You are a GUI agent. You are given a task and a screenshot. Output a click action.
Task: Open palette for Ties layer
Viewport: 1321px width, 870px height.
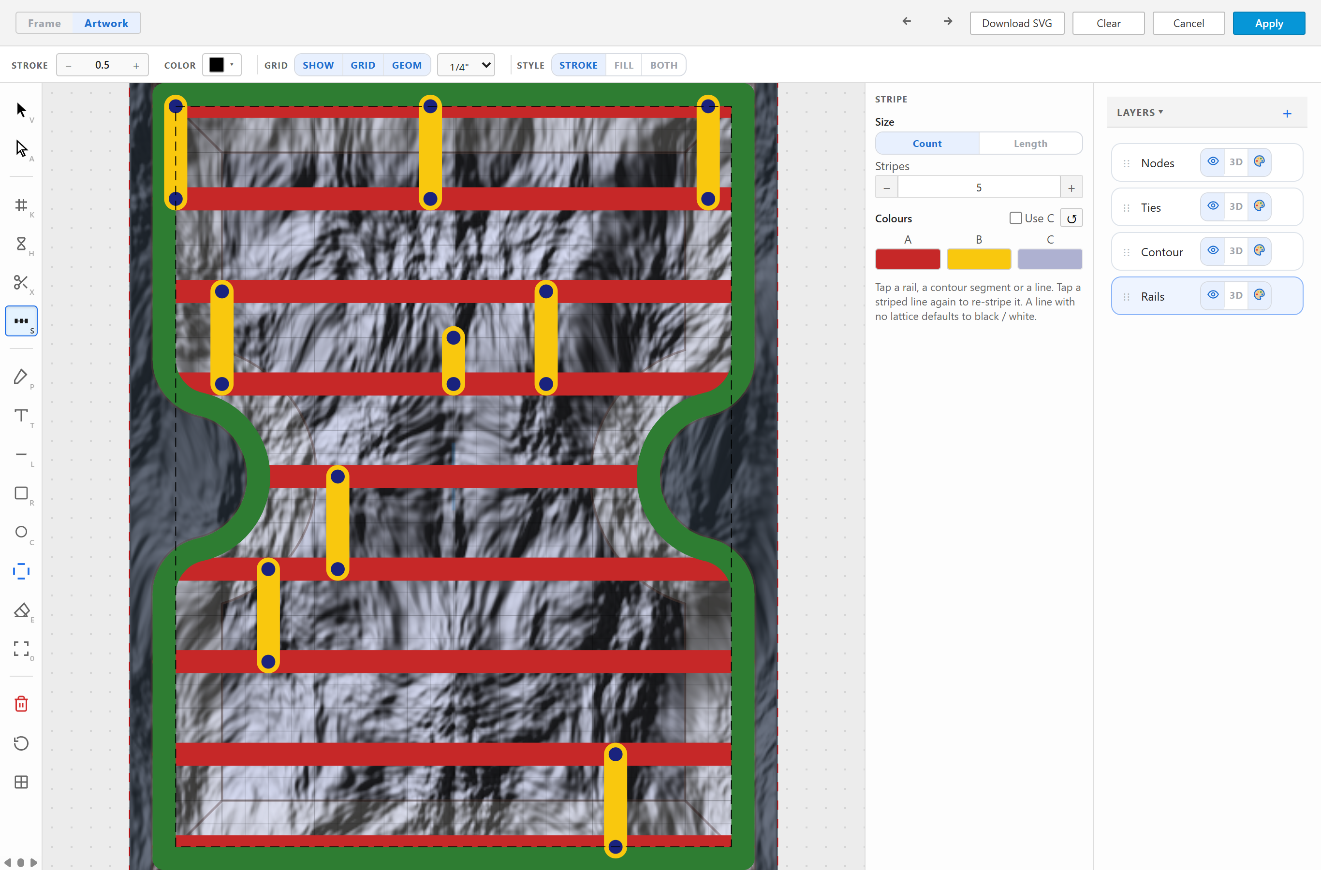pyautogui.click(x=1259, y=206)
